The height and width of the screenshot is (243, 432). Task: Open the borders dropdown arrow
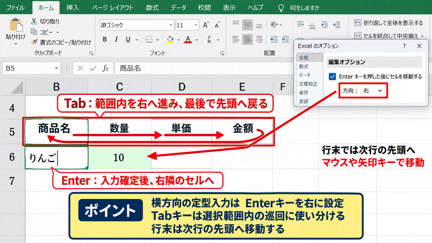pyautogui.click(x=157, y=40)
